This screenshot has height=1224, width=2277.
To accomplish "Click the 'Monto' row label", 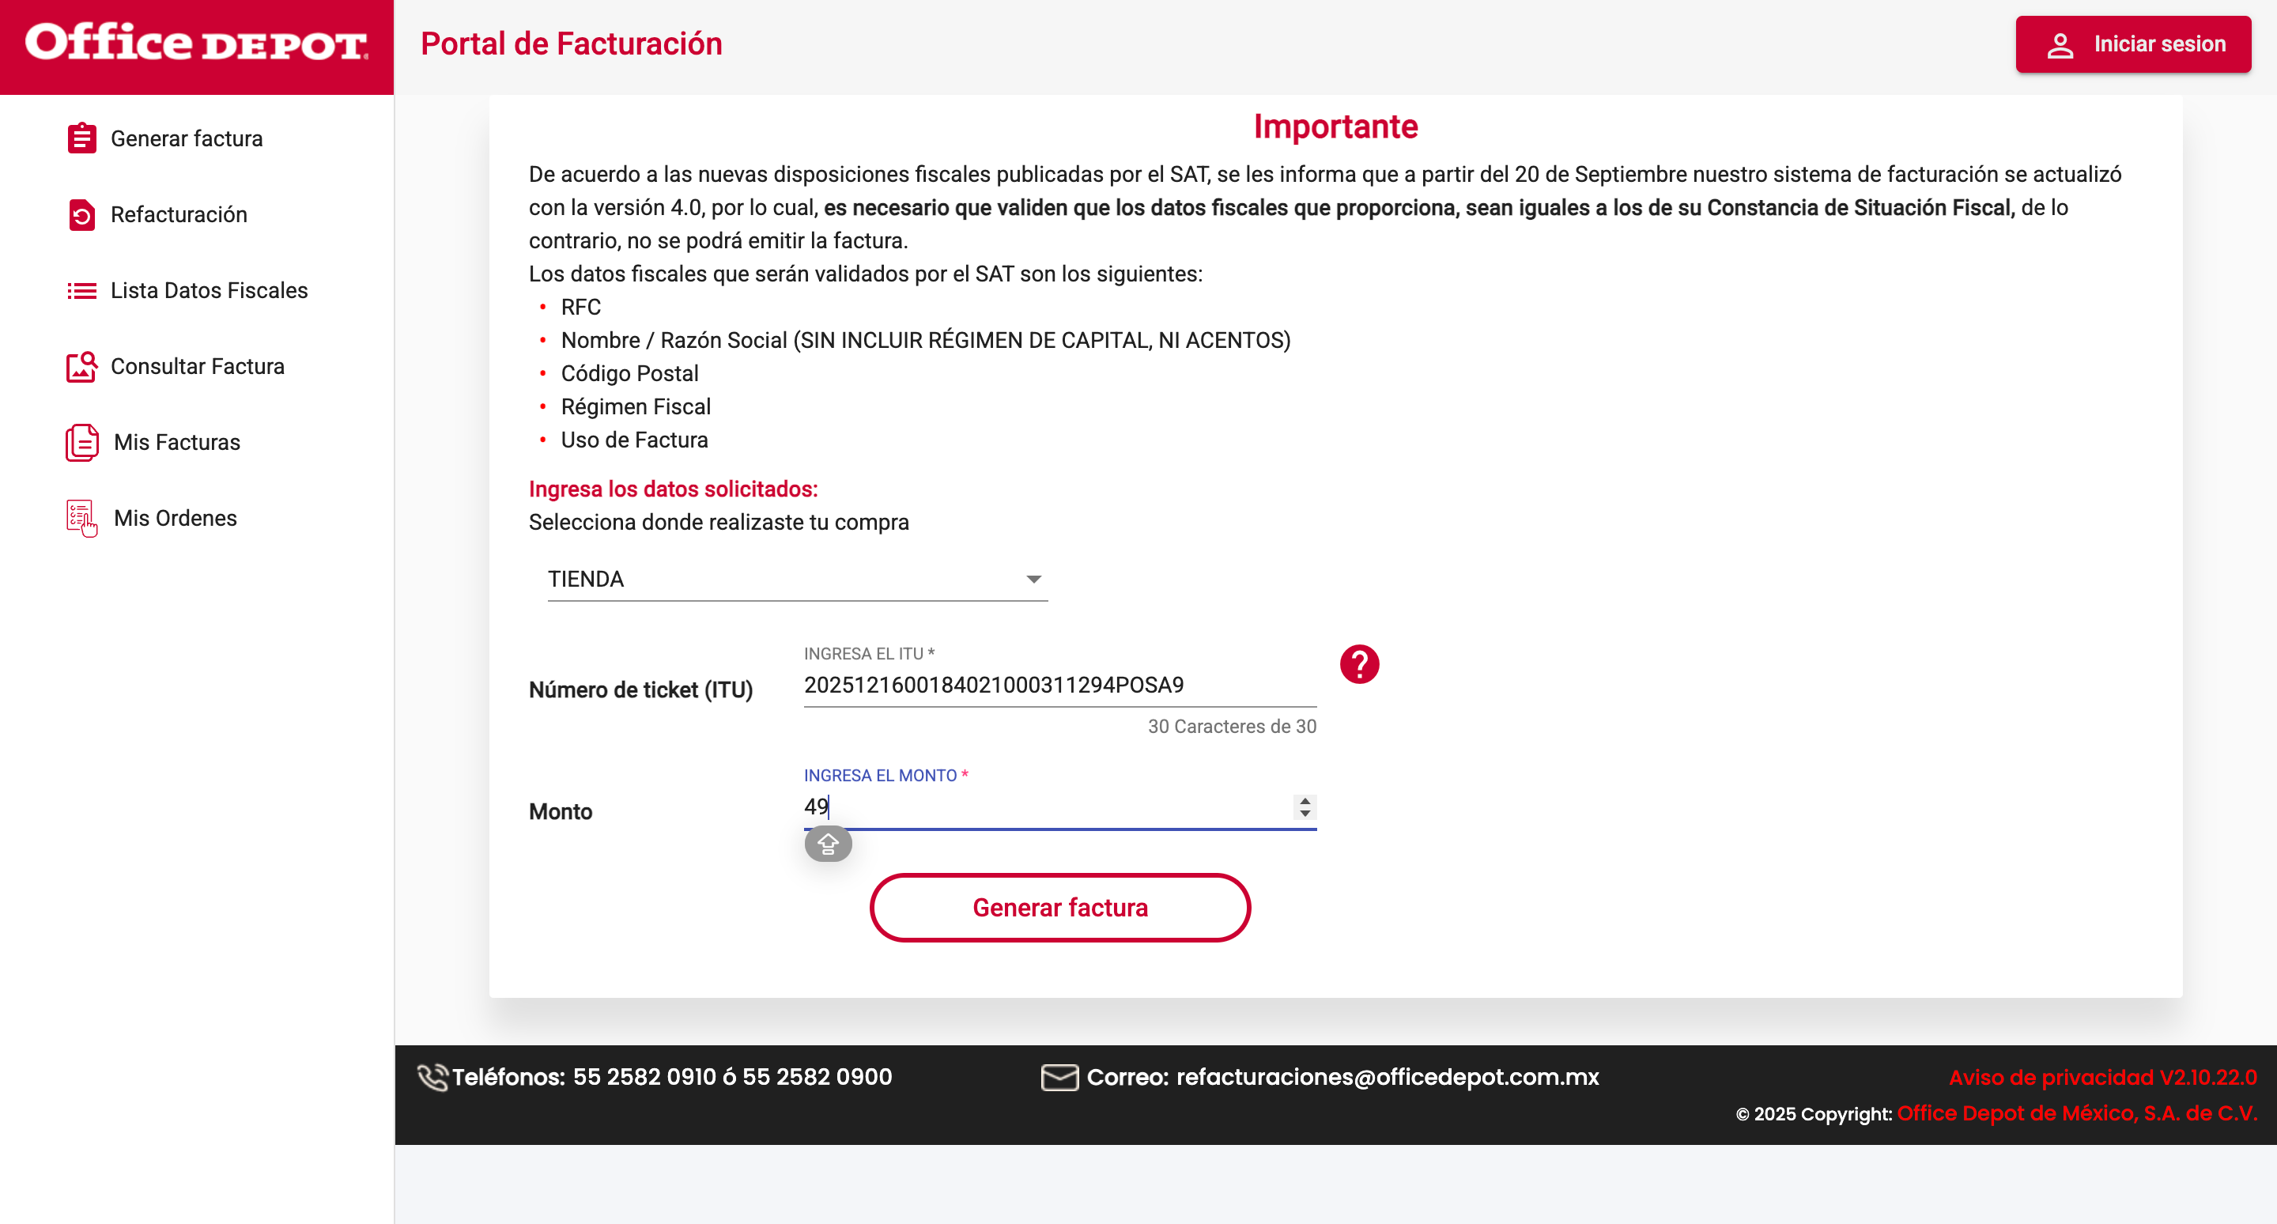I will pyautogui.click(x=561, y=812).
